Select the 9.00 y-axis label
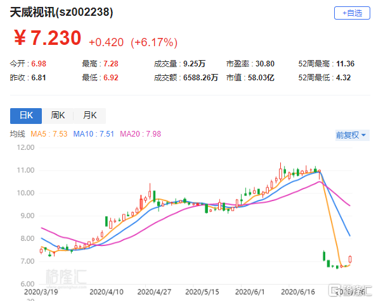The width and height of the screenshot is (376, 301). coord(27,216)
